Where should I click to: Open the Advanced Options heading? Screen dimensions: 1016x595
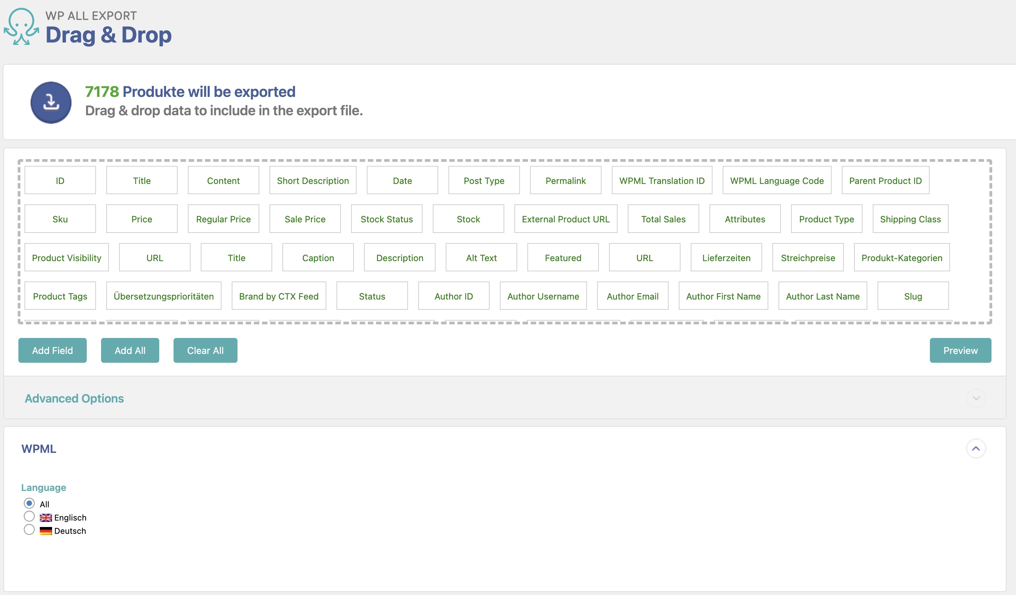click(74, 398)
